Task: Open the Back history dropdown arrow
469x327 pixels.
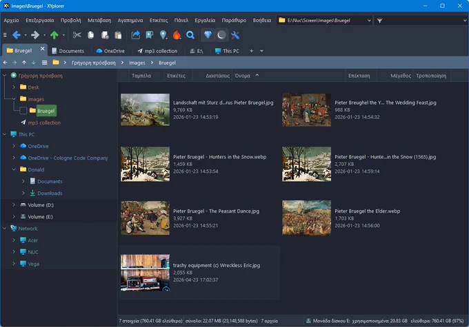Action: pyautogui.click(x=26, y=35)
